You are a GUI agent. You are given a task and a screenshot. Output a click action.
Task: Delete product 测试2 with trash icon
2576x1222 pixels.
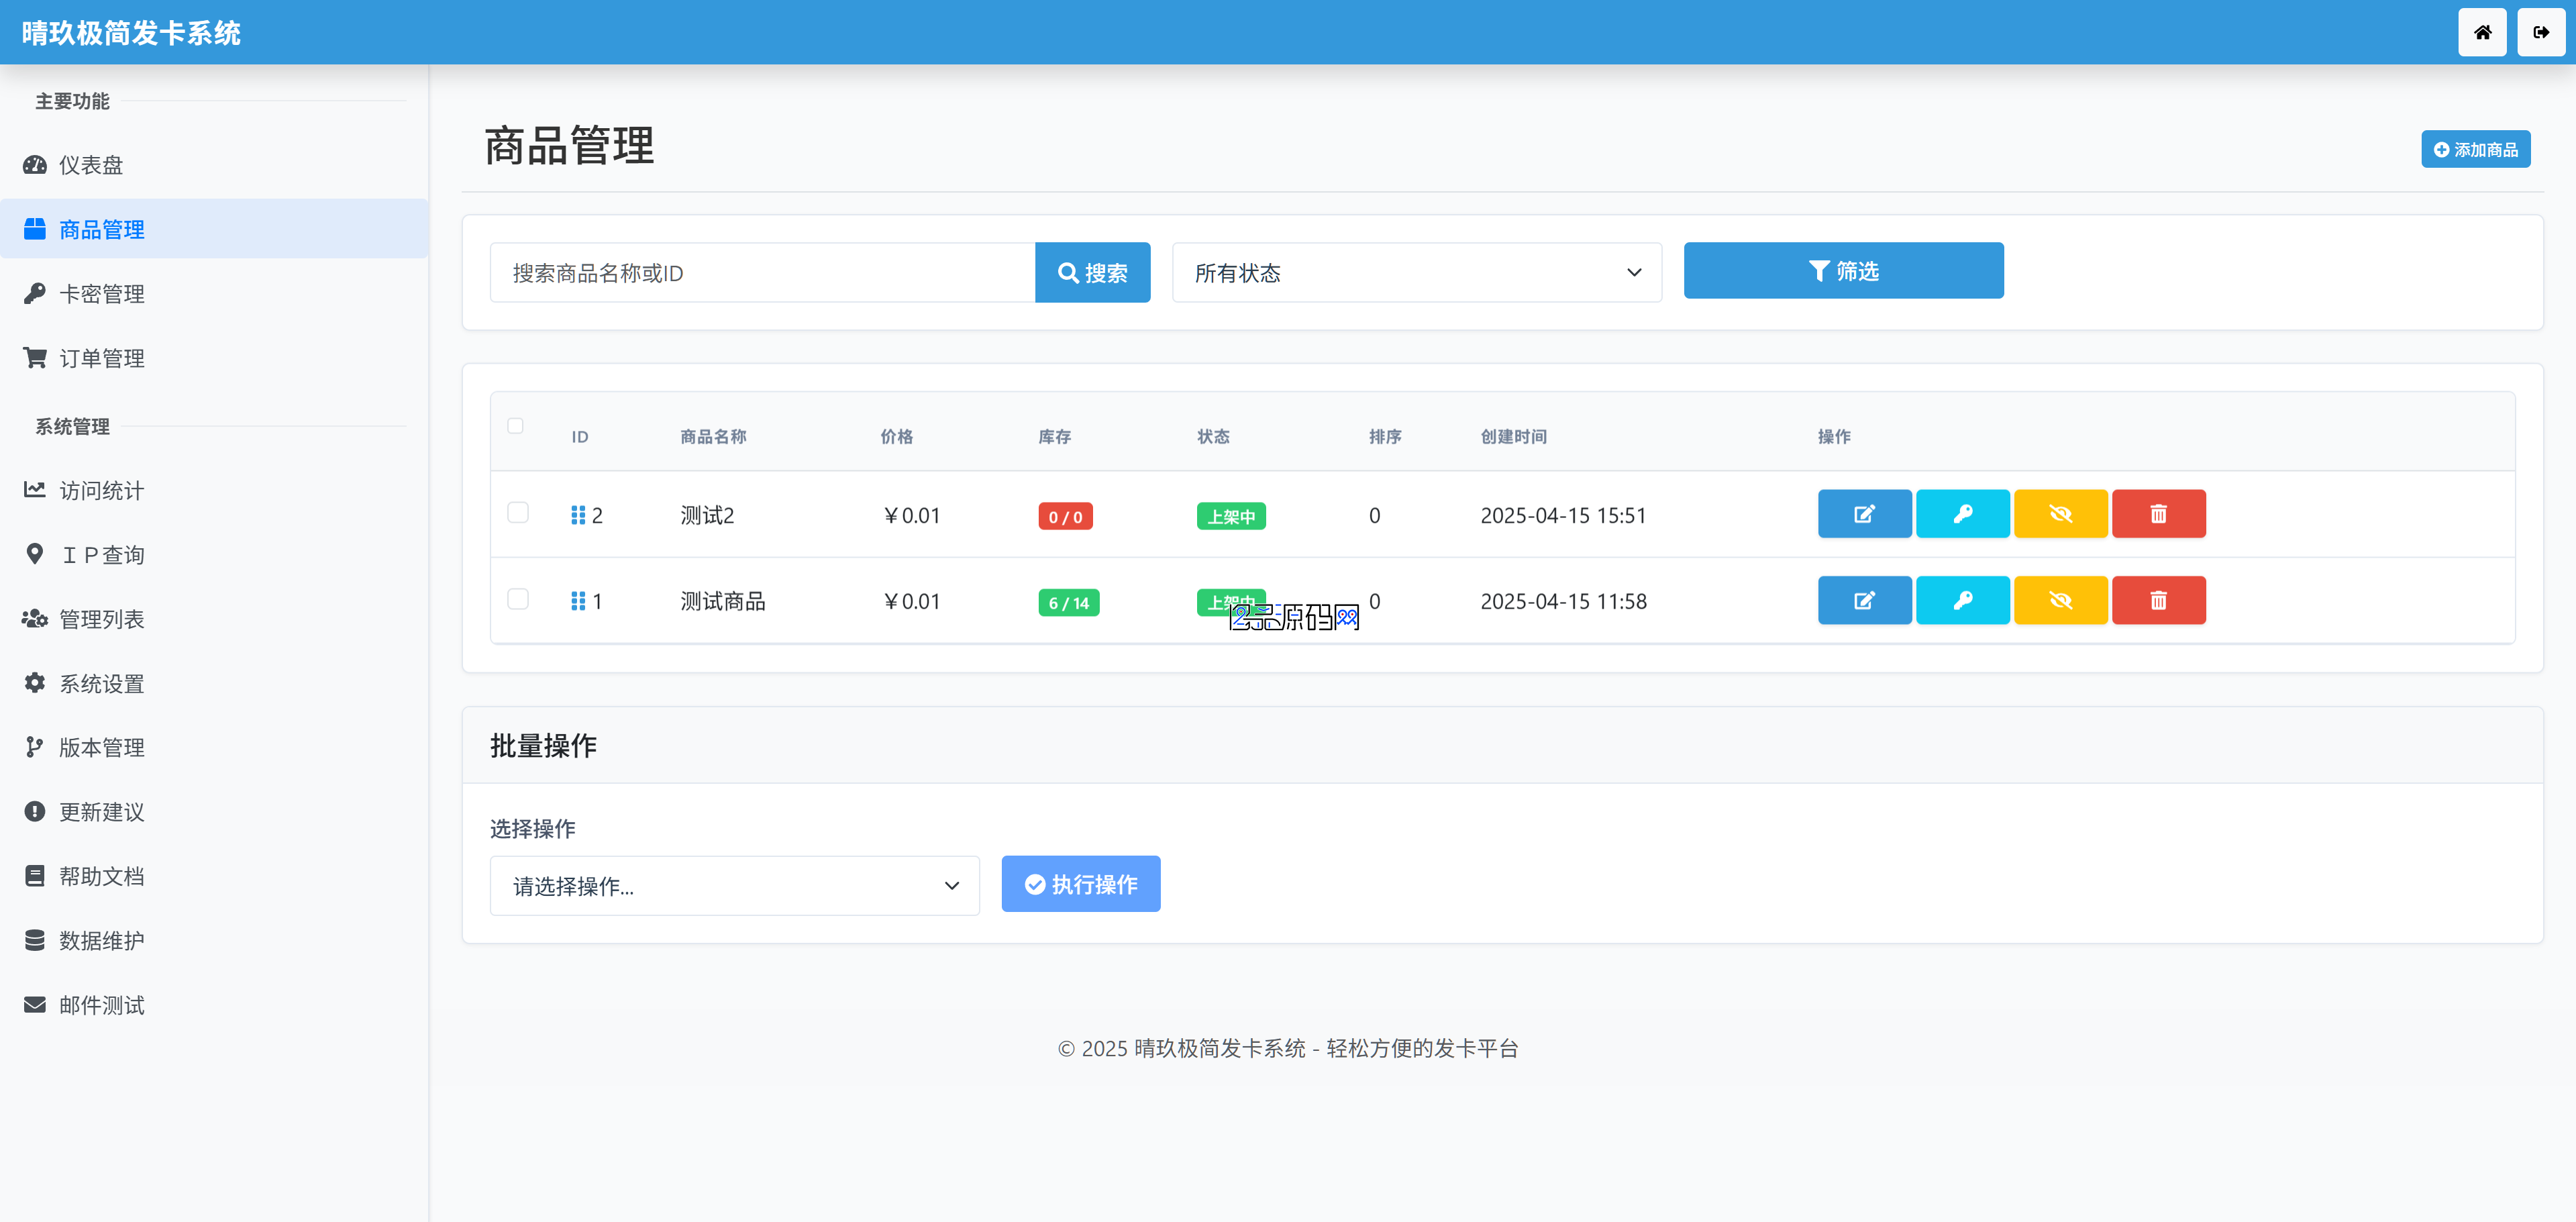(x=2158, y=514)
